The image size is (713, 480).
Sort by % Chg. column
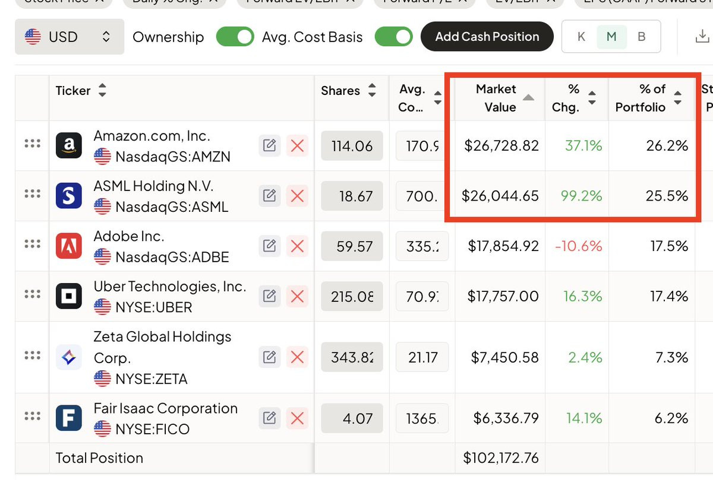[592, 98]
